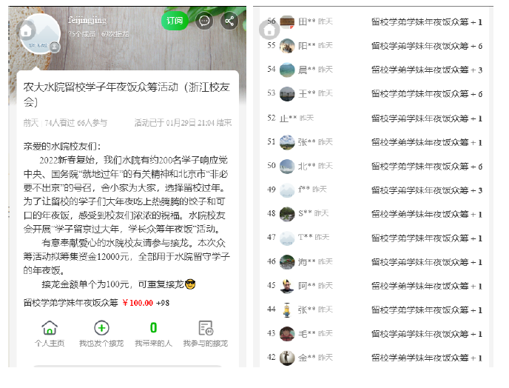Image resolution: width=509 pixels, height=388 pixels.
Task: Open avatar of participant 45 阿**
Action: pyautogui.click(x=287, y=286)
